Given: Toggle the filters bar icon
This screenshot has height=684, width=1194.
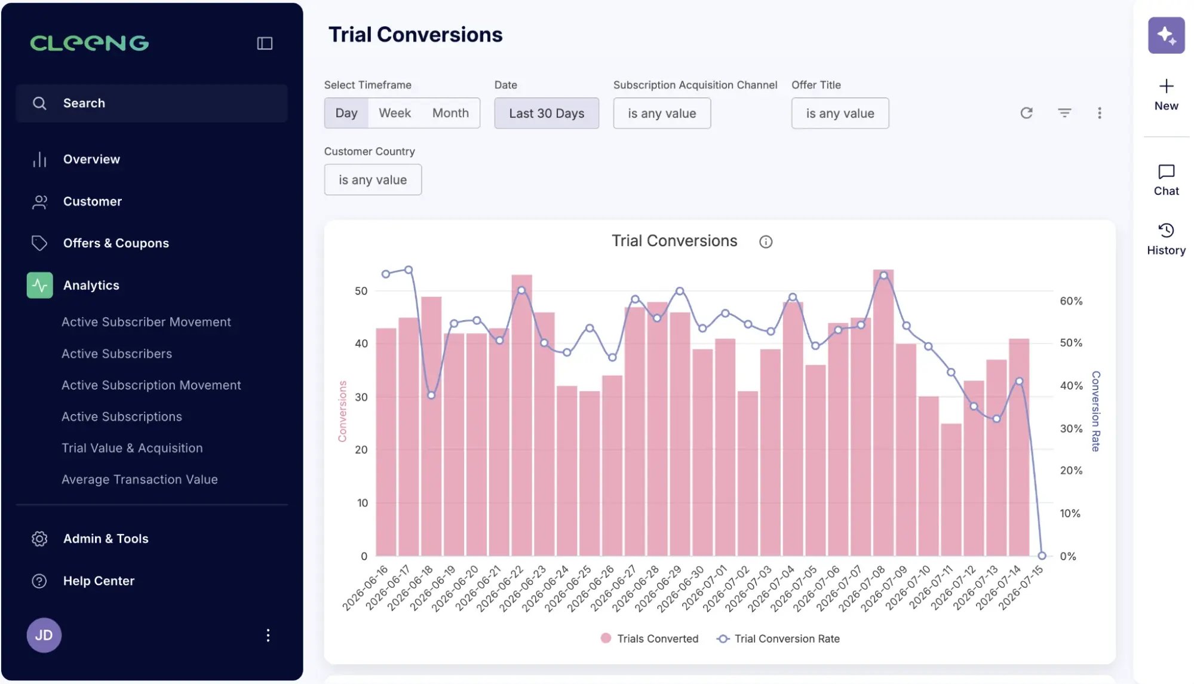Looking at the screenshot, I should (1064, 113).
